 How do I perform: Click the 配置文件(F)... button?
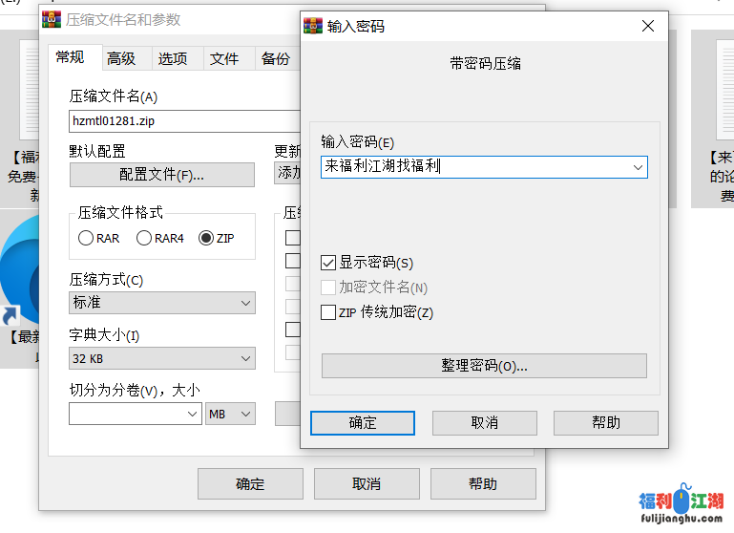click(161, 175)
